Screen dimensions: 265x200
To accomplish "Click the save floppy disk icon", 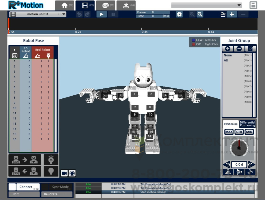I will [253, 5].
